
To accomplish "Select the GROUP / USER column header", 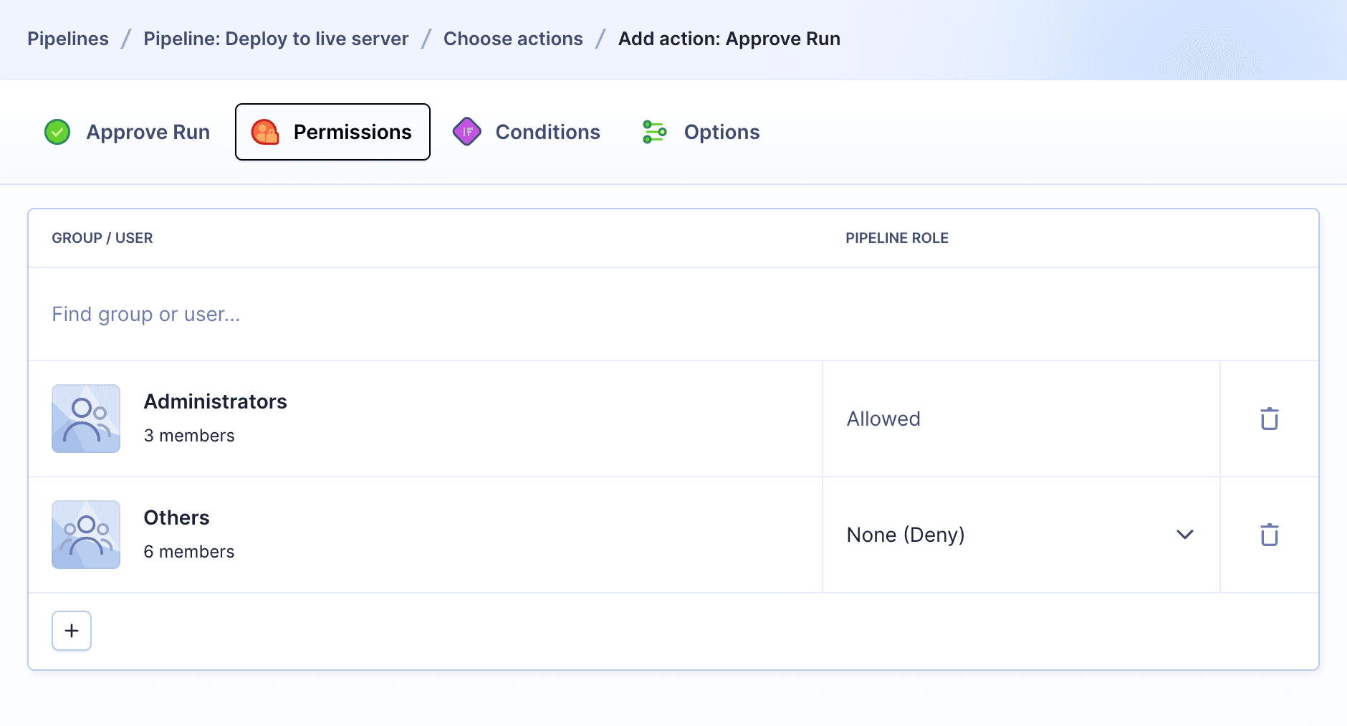I will [x=102, y=238].
